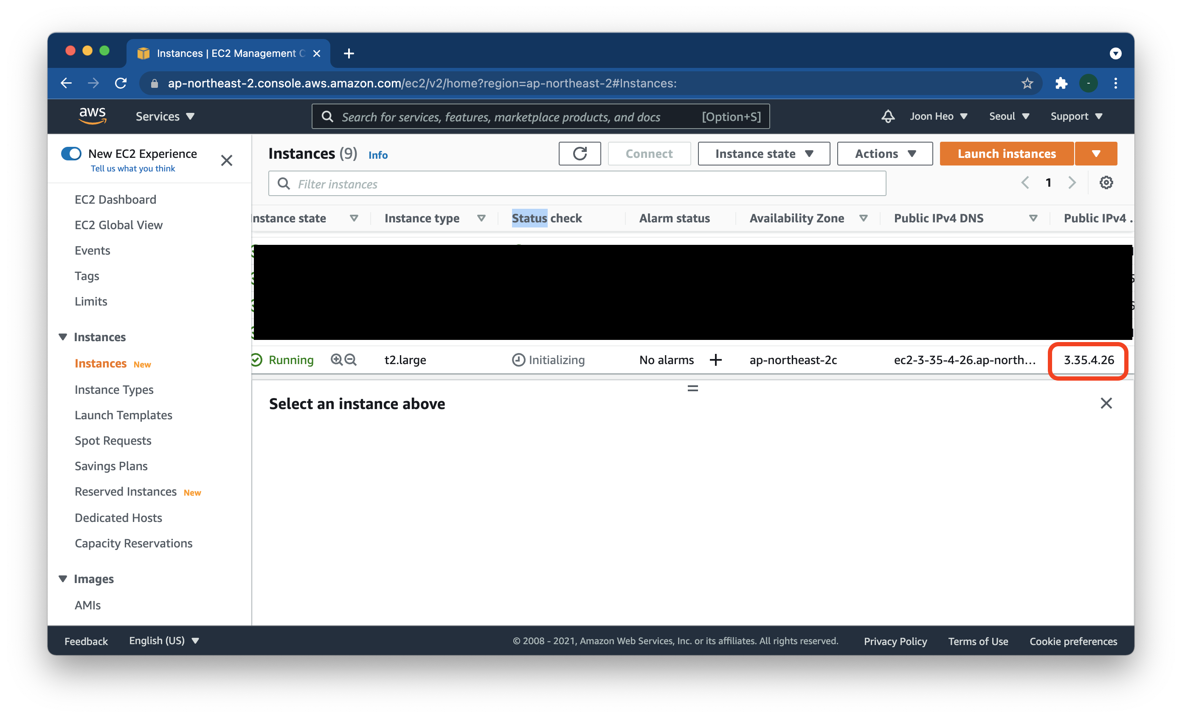Open the Instance state dropdown
The image size is (1182, 718).
click(x=763, y=153)
